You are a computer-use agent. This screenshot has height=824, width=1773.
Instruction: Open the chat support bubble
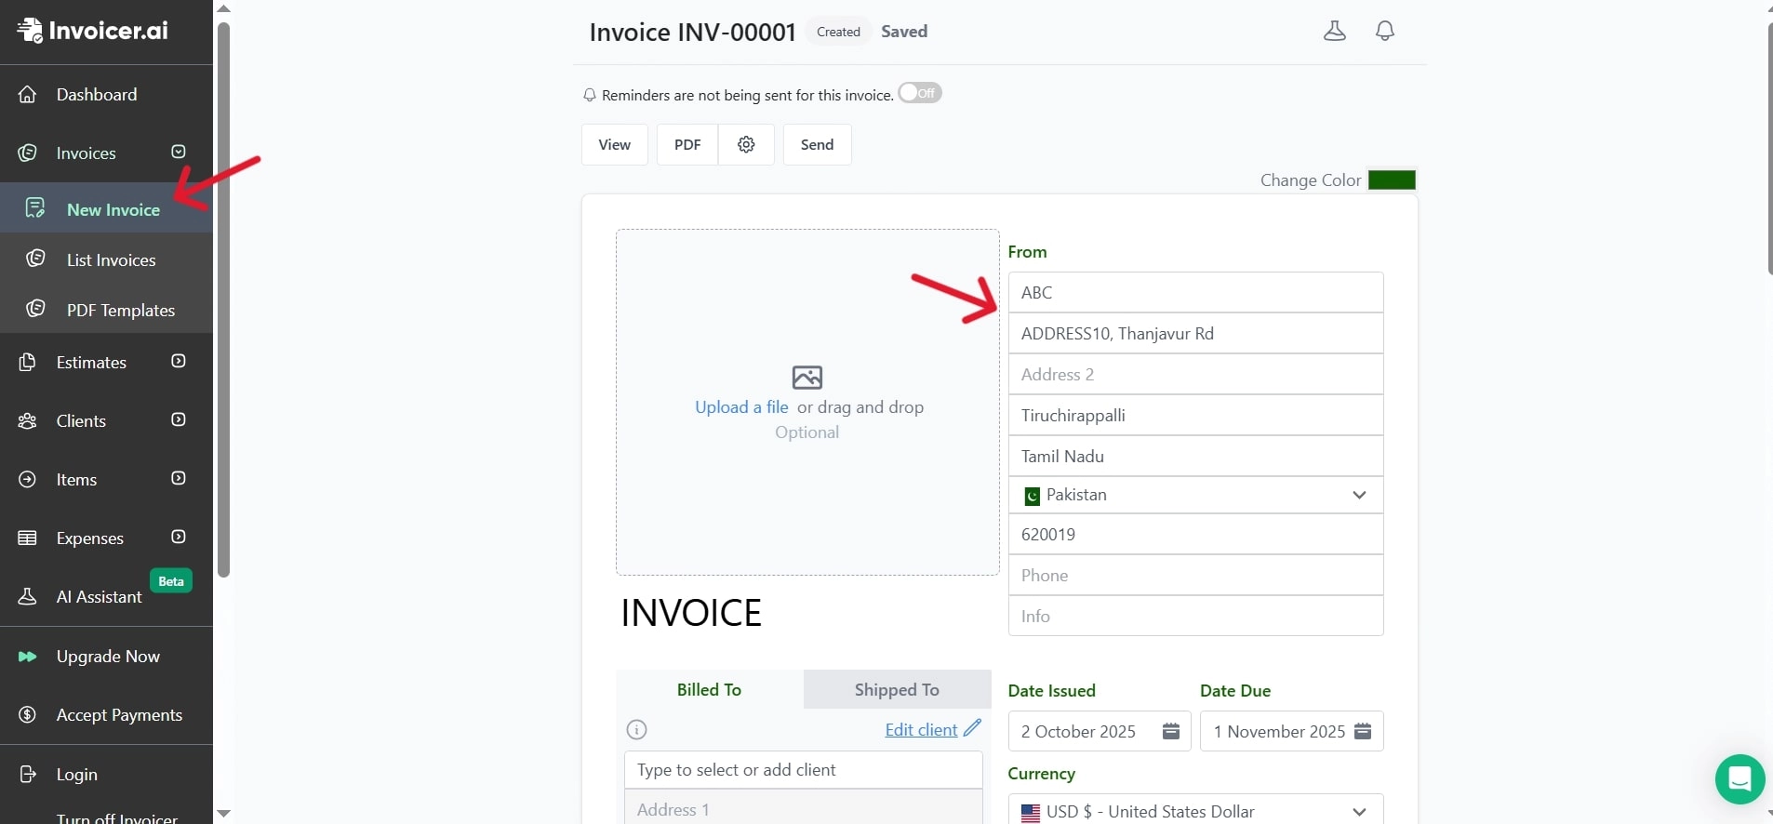point(1740,779)
